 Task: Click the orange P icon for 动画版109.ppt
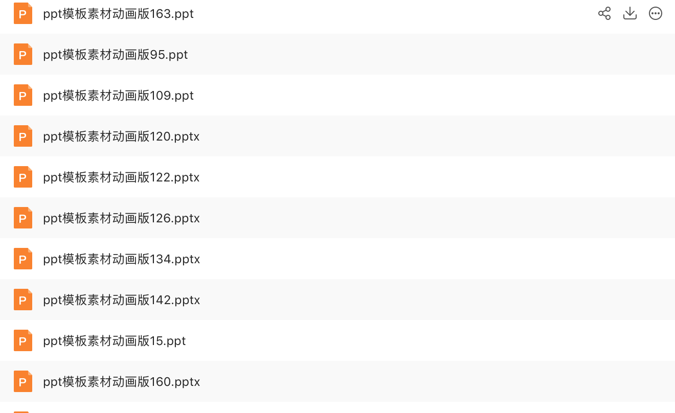pyautogui.click(x=23, y=95)
